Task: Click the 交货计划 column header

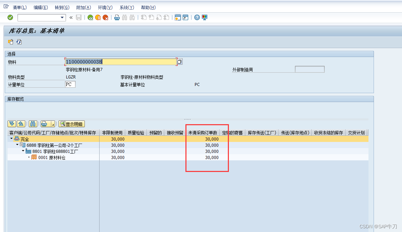Action: (356, 133)
